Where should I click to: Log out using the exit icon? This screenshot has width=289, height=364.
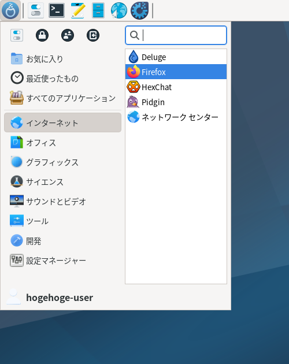[93, 35]
